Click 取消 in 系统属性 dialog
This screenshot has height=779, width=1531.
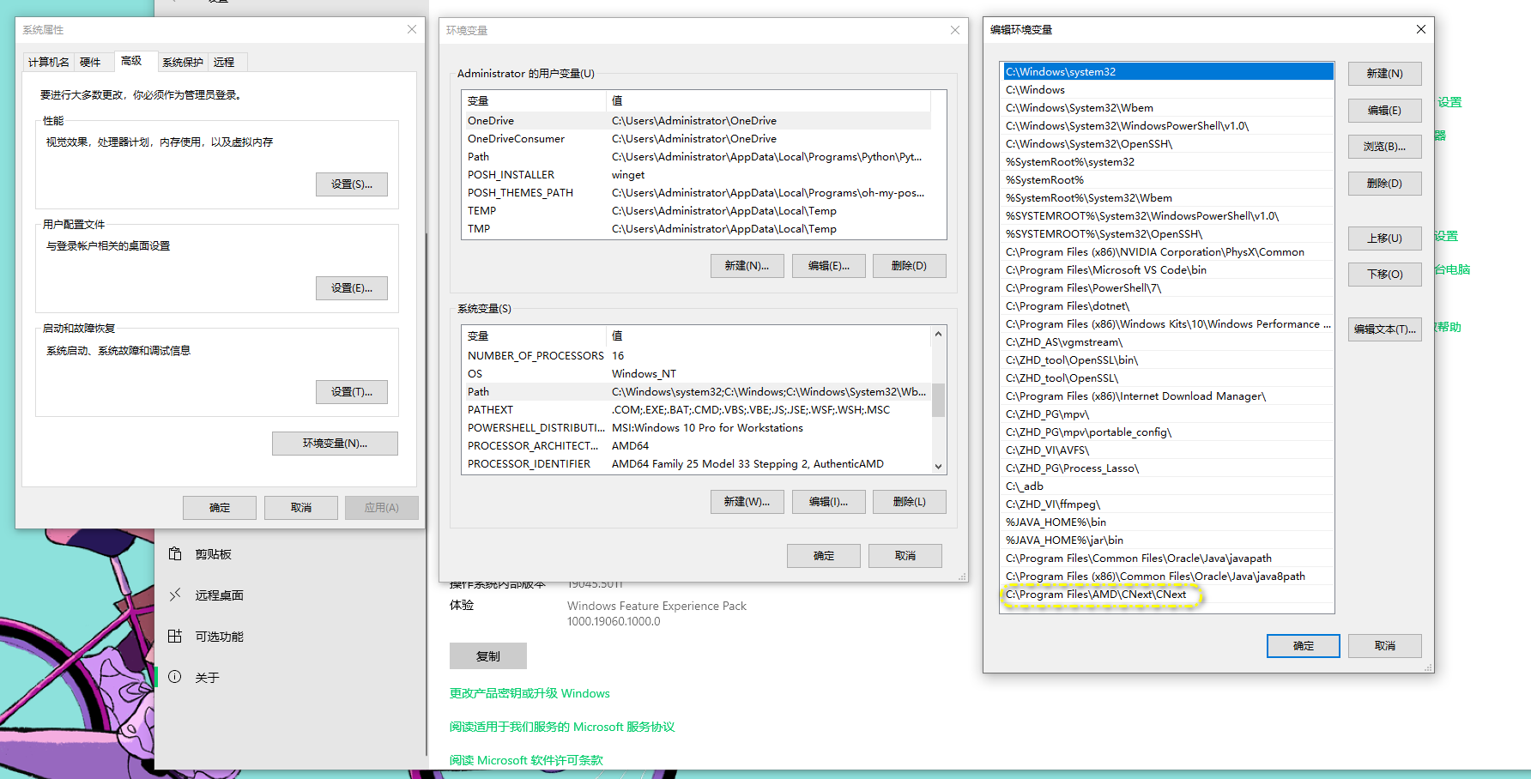tap(301, 508)
